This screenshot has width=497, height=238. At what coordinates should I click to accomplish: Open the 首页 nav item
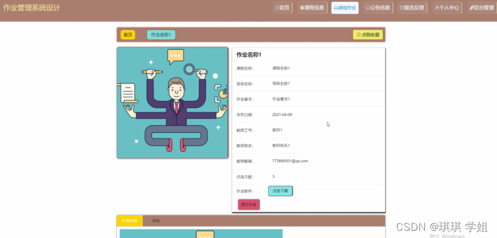[282, 8]
